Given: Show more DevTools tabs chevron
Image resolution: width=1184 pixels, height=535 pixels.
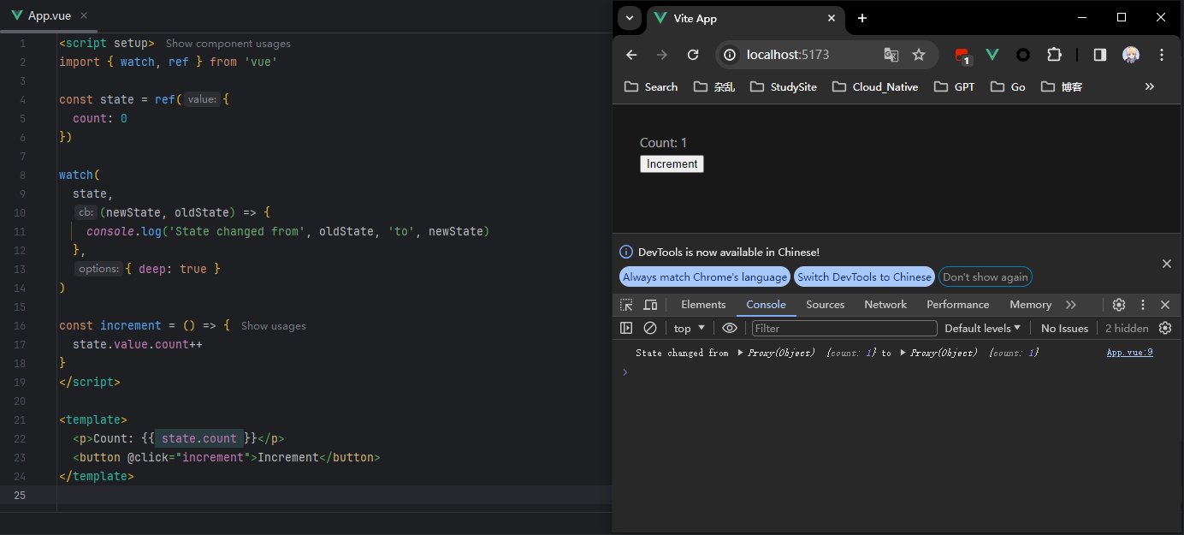Looking at the screenshot, I should 1071,305.
